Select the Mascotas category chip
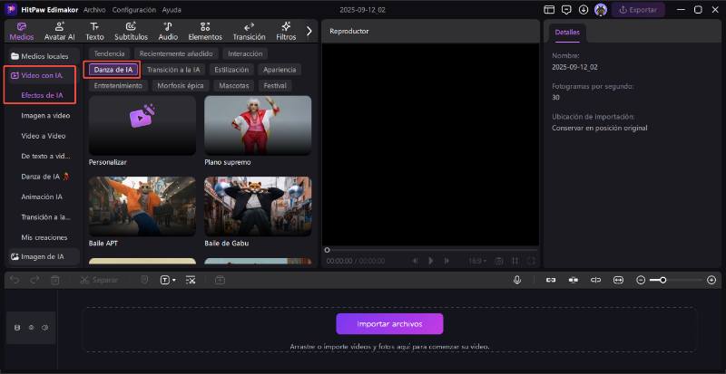Image resolution: width=726 pixels, height=374 pixels. (x=234, y=86)
